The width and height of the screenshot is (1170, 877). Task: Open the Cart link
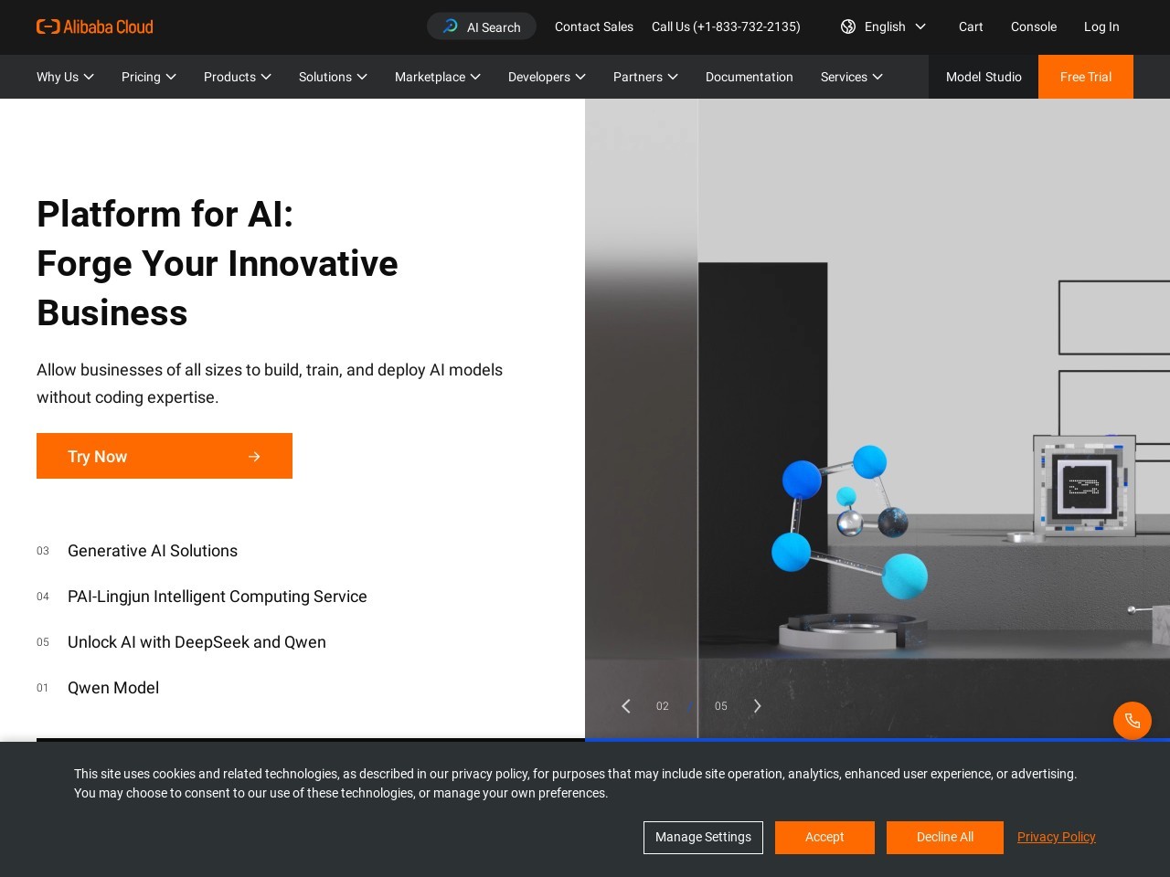point(971,26)
